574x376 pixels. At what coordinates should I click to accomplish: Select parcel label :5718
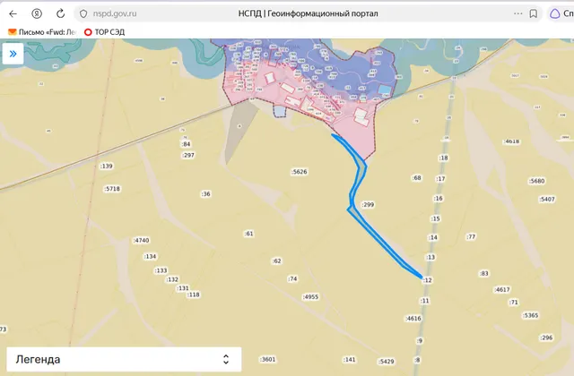click(112, 189)
